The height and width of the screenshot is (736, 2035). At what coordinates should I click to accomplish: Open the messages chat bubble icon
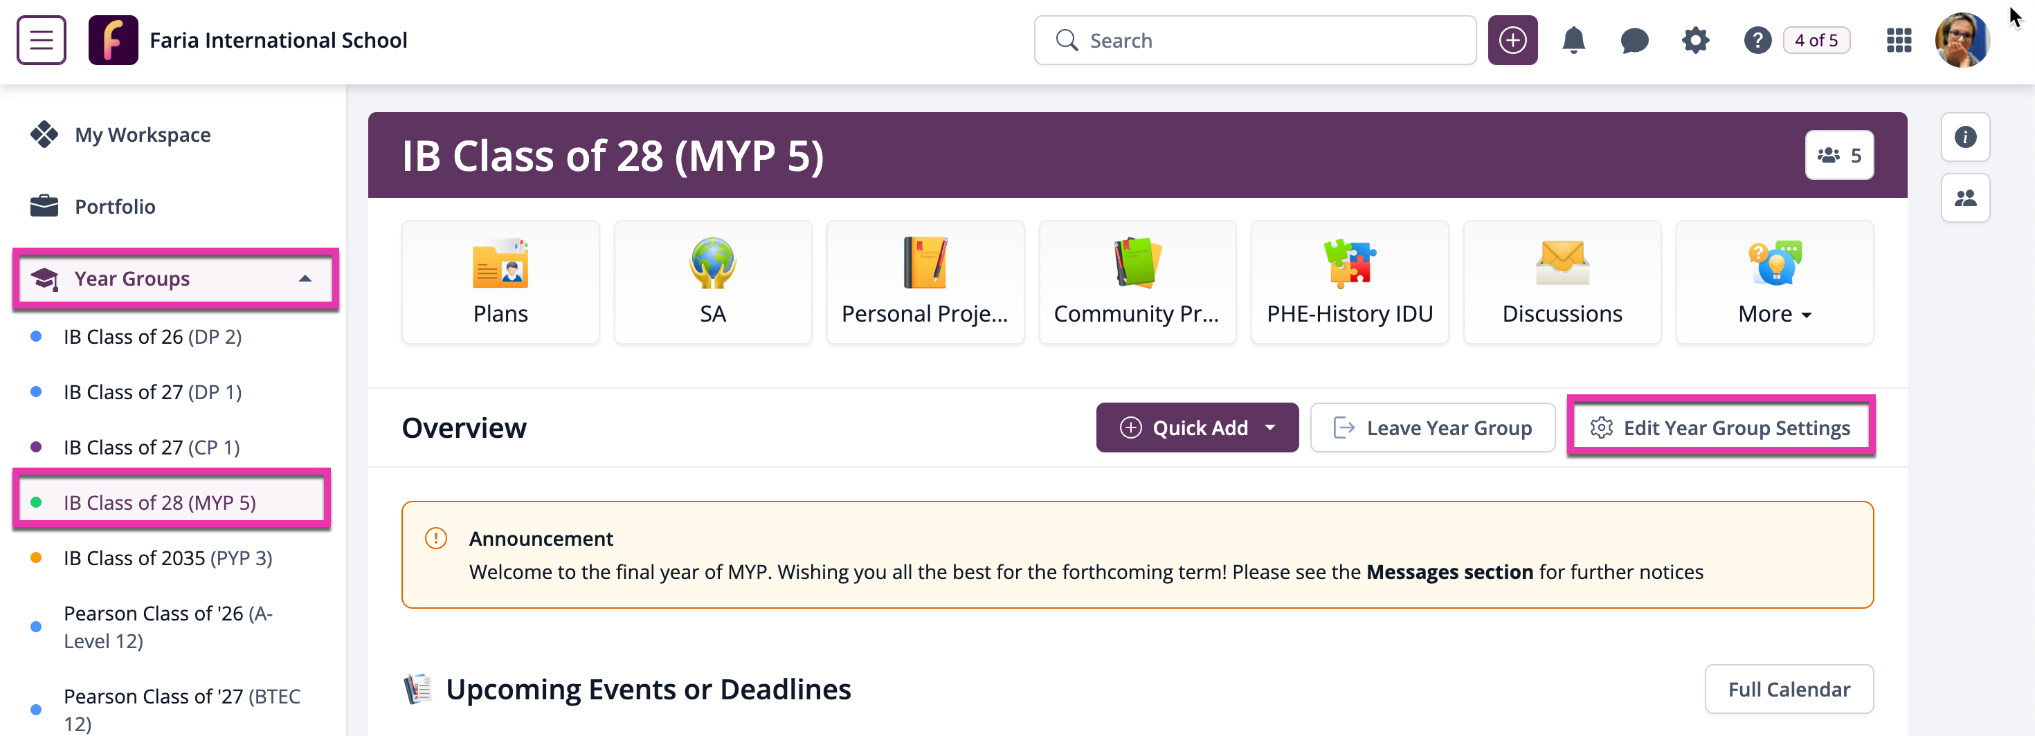[1634, 40]
